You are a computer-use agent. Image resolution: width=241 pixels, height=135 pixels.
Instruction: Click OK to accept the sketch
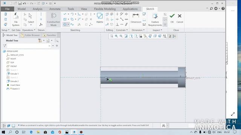tap(172, 18)
